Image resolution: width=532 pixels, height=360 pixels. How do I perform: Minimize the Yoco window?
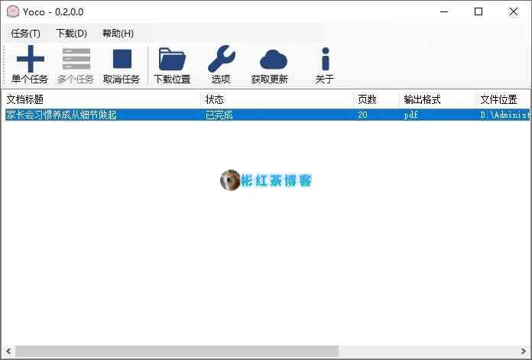click(x=444, y=12)
